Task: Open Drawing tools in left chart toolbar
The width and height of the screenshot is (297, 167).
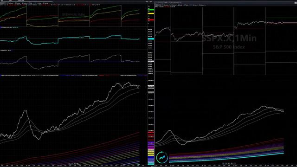Action: click(x=18, y=3)
